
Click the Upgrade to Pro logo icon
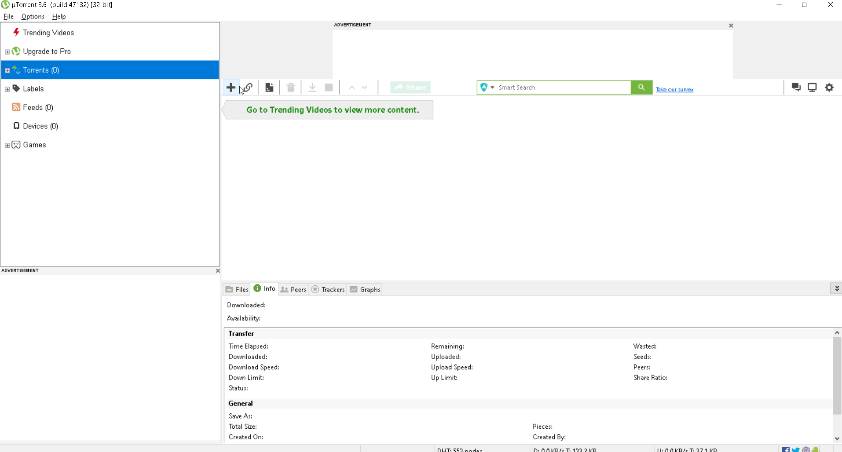[16, 51]
